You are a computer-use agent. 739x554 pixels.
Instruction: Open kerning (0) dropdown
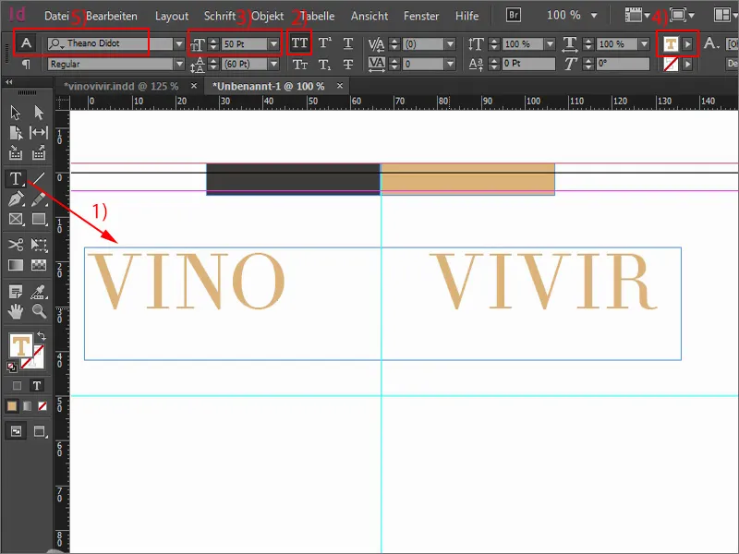coord(451,43)
